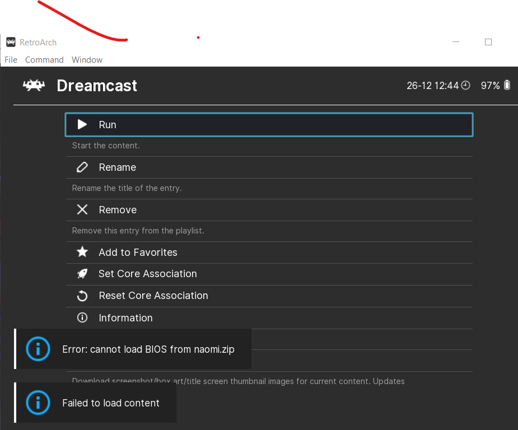This screenshot has width=518, height=430.
Task: Click the battery icon showing 97%
Action: pos(507,85)
